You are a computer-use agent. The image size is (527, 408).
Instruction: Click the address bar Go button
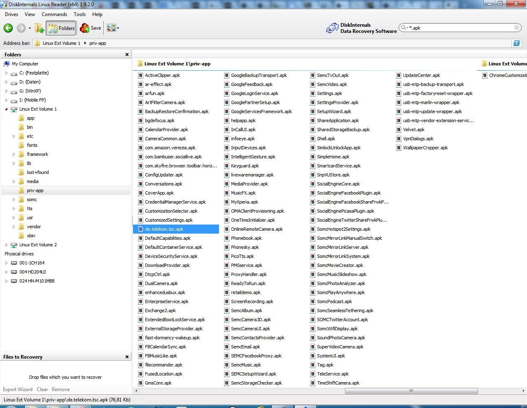pyautogui.click(x=516, y=43)
